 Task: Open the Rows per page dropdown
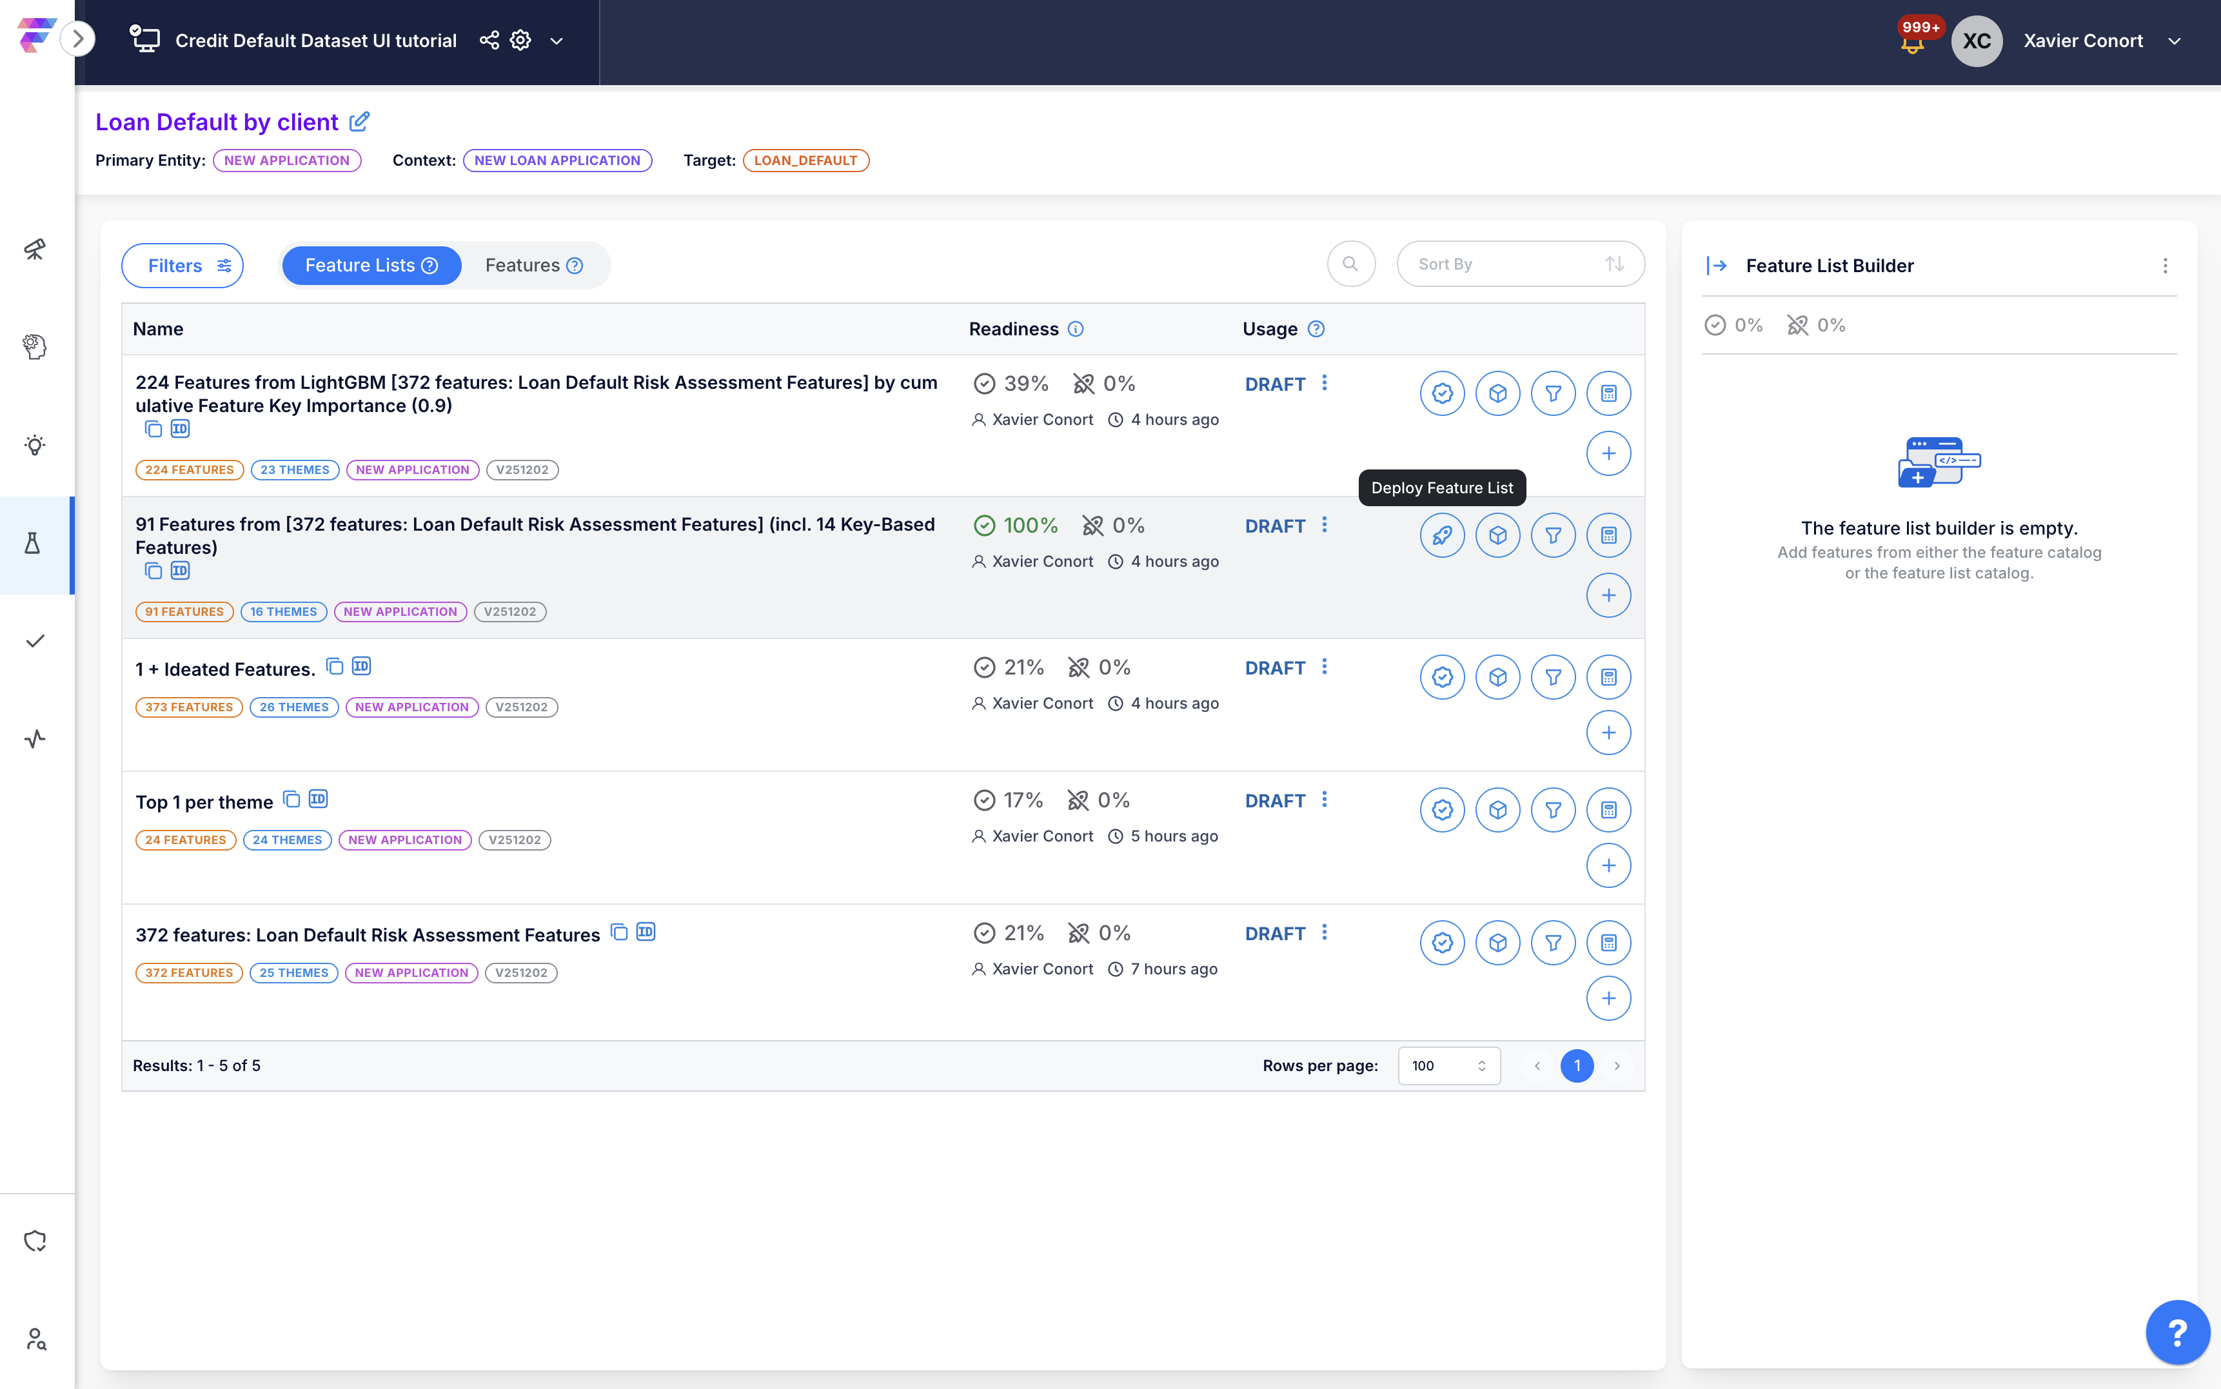tap(1448, 1066)
